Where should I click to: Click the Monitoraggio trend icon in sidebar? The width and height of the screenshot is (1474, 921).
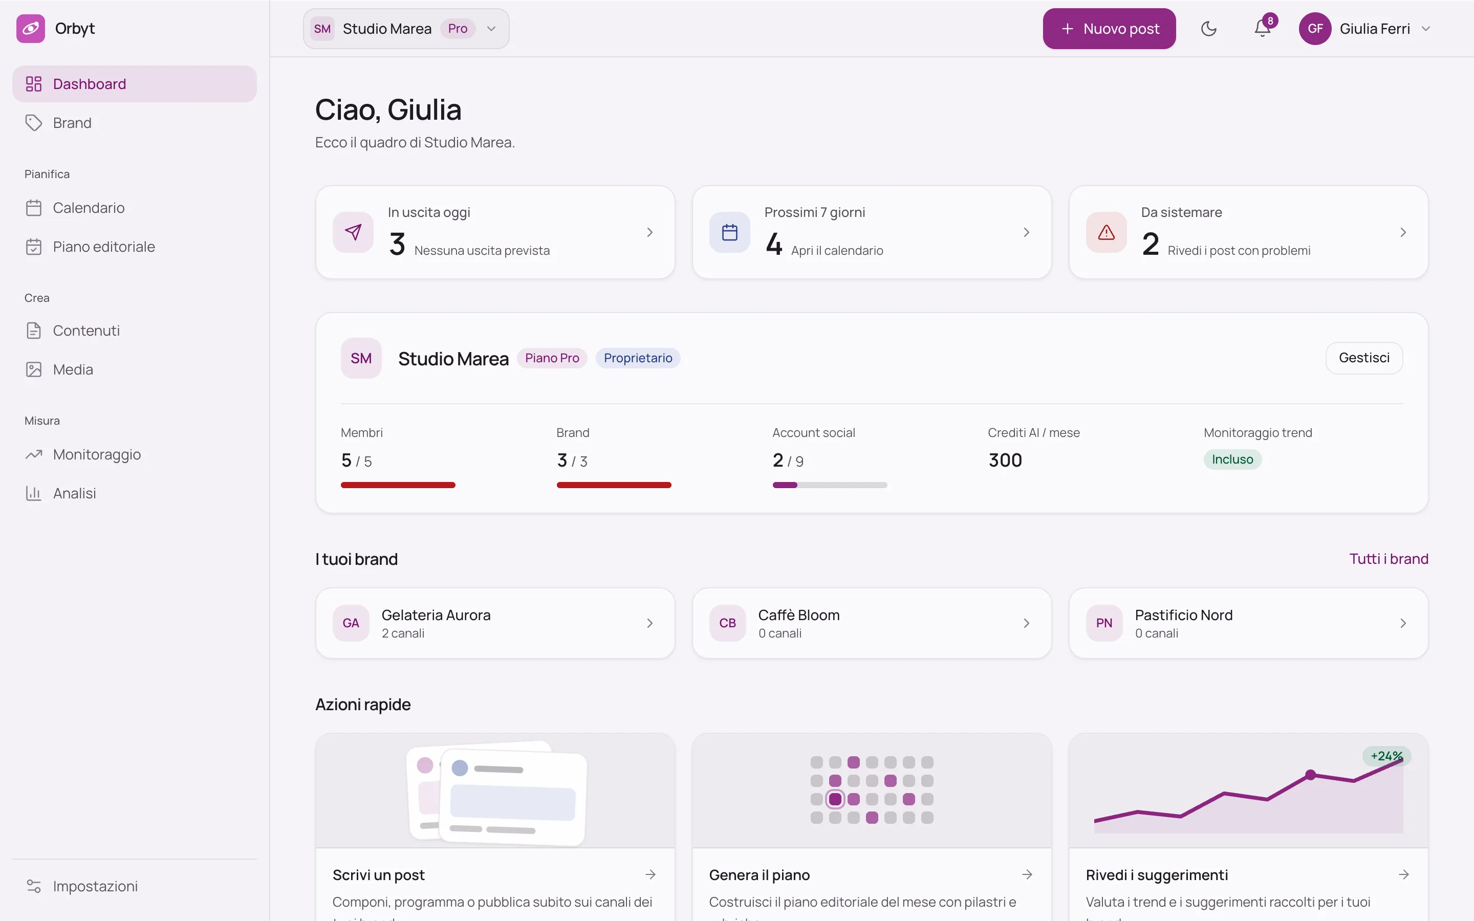[33, 454]
